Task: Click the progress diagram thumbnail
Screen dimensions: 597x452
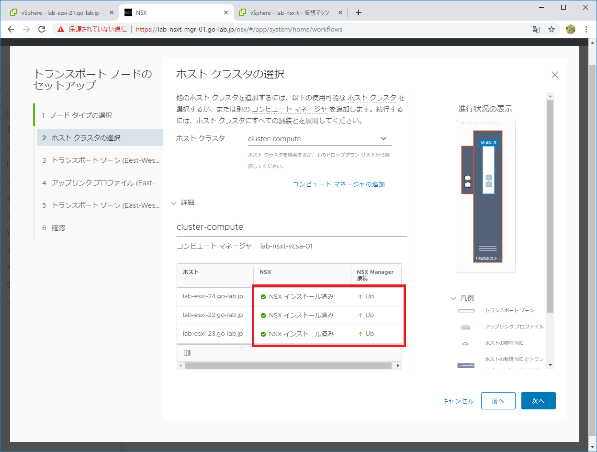Action: [x=485, y=196]
